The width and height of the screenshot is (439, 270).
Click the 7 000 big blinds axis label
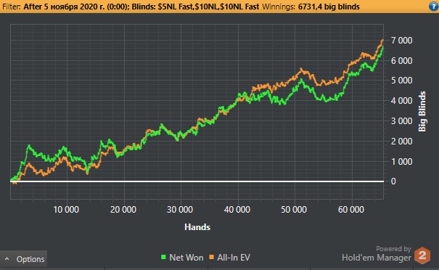(401, 41)
